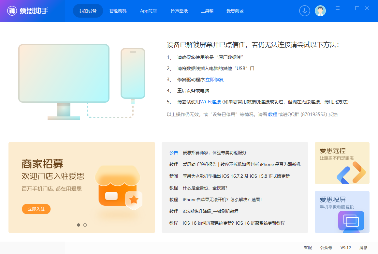Click the 爱思远控 arrows icon
This screenshot has width=378, height=254.
click(x=351, y=172)
